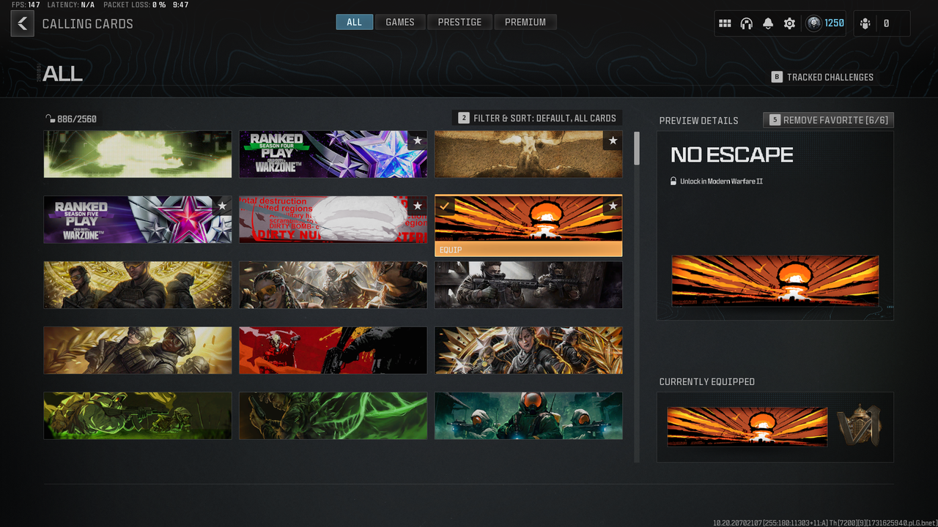Open the social friends icon
This screenshot has height=527, width=938.
[x=865, y=23]
